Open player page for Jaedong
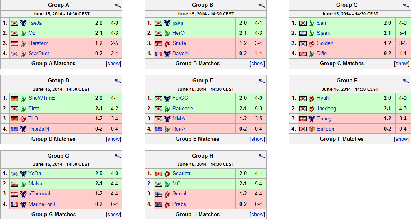This screenshot has height=219, width=411. click(x=326, y=109)
